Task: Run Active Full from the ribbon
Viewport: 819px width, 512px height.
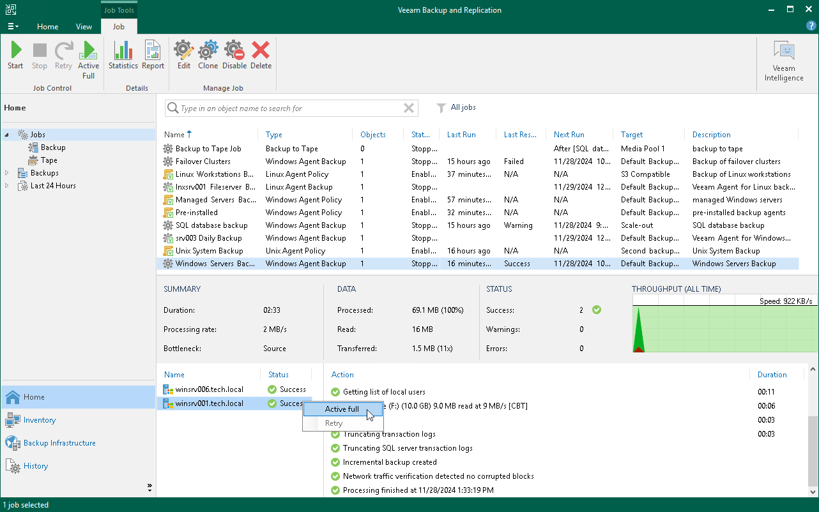Action: pos(88,60)
